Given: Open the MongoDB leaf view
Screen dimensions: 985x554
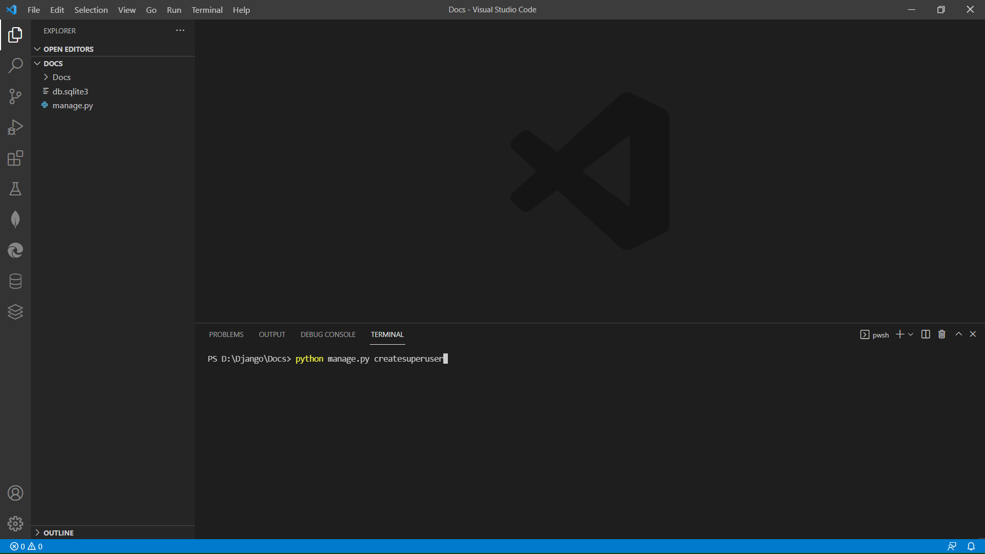Looking at the screenshot, I should tap(15, 220).
